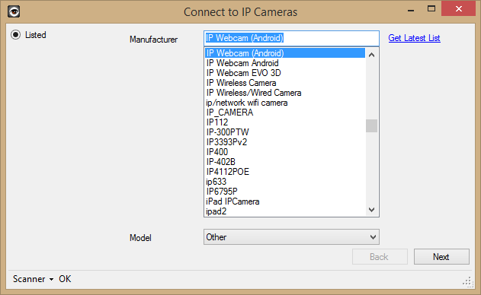The image size is (481, 295).
Task: Click the manufacturer list scrollbar thumb
Action: [x=371, y=125]
